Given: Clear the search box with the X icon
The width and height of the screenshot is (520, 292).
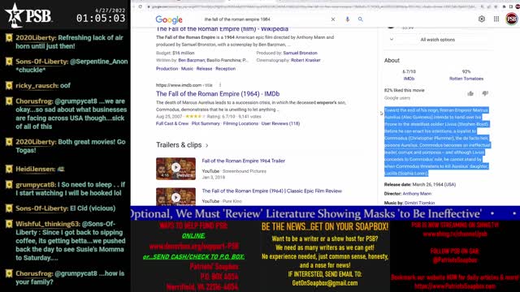Looking at the screenshot, I should pos(333,19).
